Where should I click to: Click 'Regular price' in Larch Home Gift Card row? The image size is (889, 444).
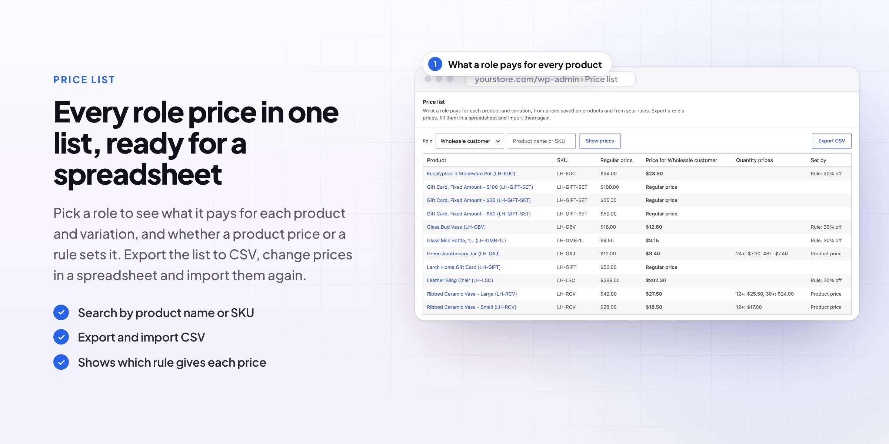[661, 267]
